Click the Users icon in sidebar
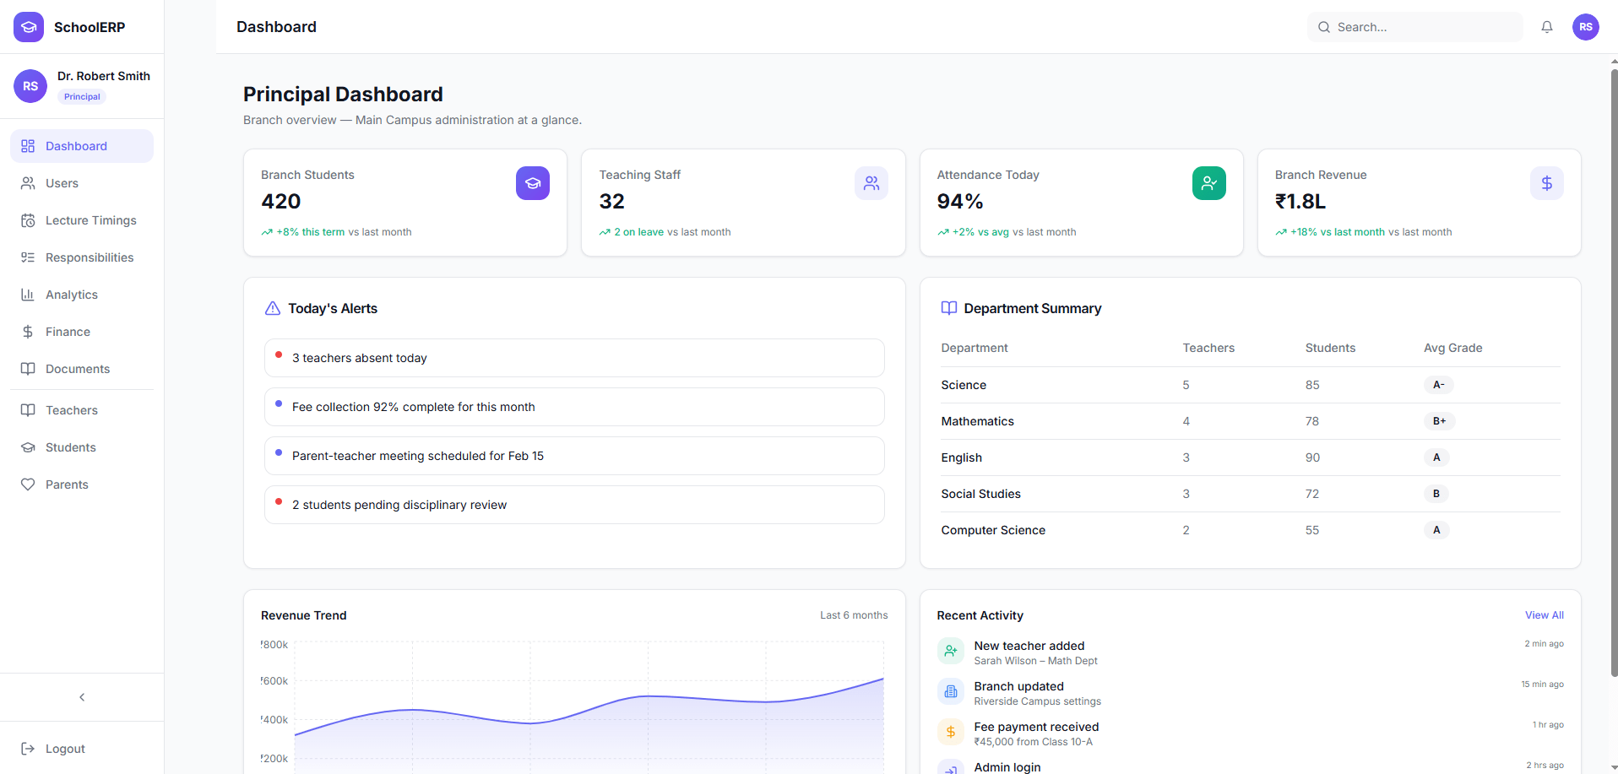Screen dimensions: 1618x774 pyautogui.click(x=28, y=183)
